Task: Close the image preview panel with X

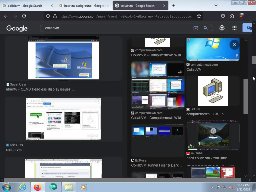Action: click(234, 45)
